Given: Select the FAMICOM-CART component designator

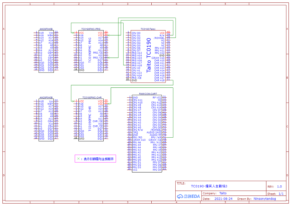Looking at the screenshot, I should click(x=148, y=94).
